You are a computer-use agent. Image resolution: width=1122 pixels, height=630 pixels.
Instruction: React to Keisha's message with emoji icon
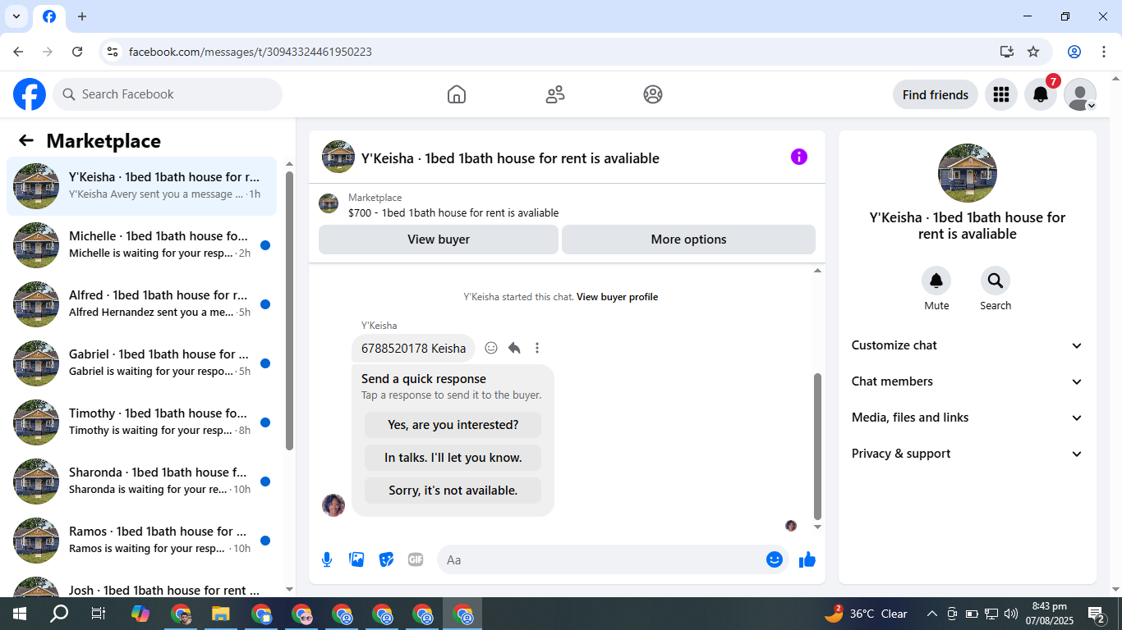tap(491, 348)
